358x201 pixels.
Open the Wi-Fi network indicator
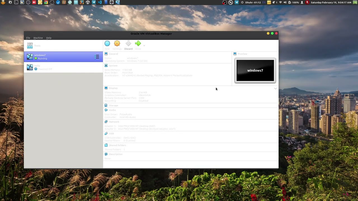(x=281, y=2)
